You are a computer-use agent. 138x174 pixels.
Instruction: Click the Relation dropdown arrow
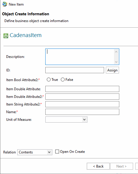49,152
